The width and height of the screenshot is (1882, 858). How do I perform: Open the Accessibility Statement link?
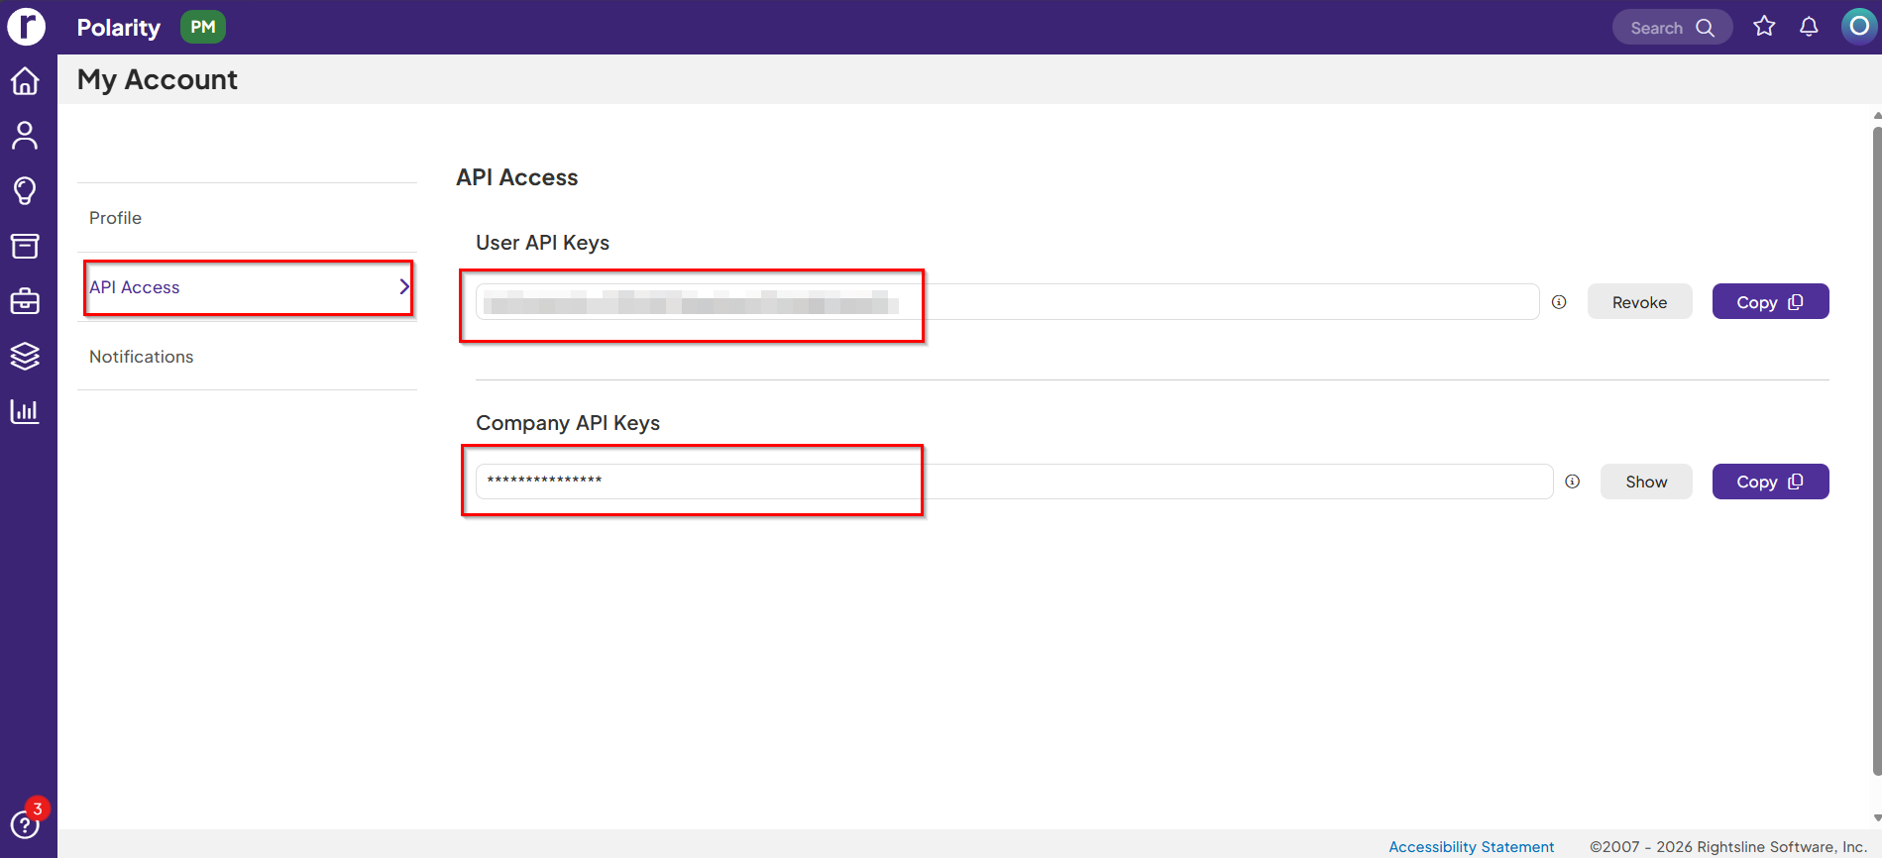tap(1471, 847)
